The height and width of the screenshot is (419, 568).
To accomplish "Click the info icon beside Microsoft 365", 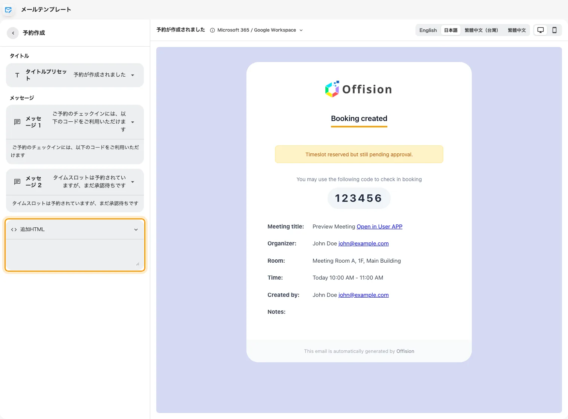I will tap(212, 30).
